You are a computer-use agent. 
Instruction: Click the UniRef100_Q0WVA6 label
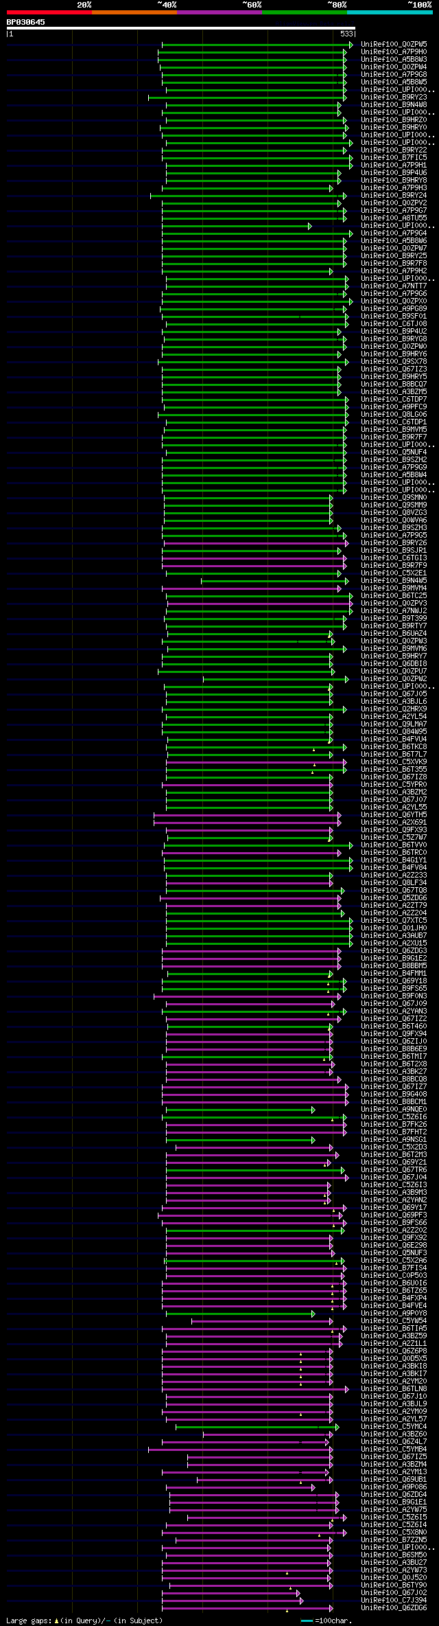click(x=394, y=520)
